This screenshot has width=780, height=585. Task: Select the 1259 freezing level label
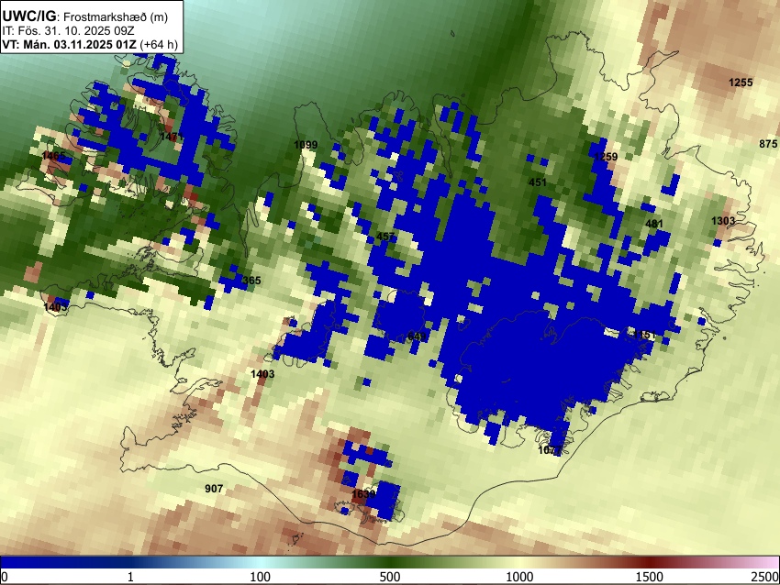click(x=606, y=157)
